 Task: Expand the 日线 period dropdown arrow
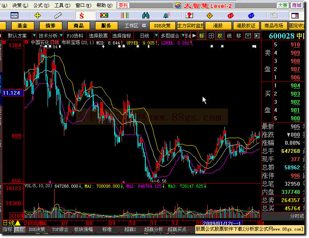[156, 36]
